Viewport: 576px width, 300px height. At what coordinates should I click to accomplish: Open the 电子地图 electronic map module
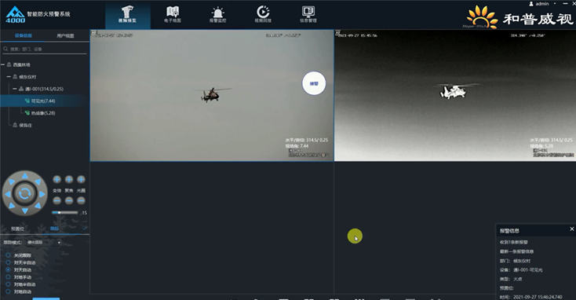tap(173, 14)
